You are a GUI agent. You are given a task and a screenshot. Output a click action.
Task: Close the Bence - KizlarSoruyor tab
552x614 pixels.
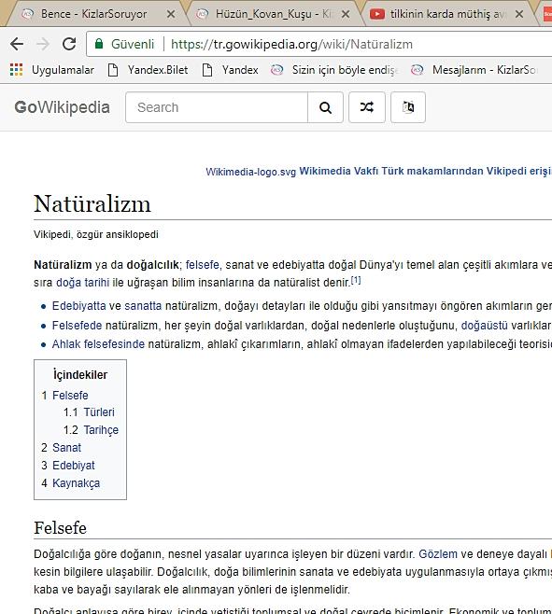(x=171, y=14)
